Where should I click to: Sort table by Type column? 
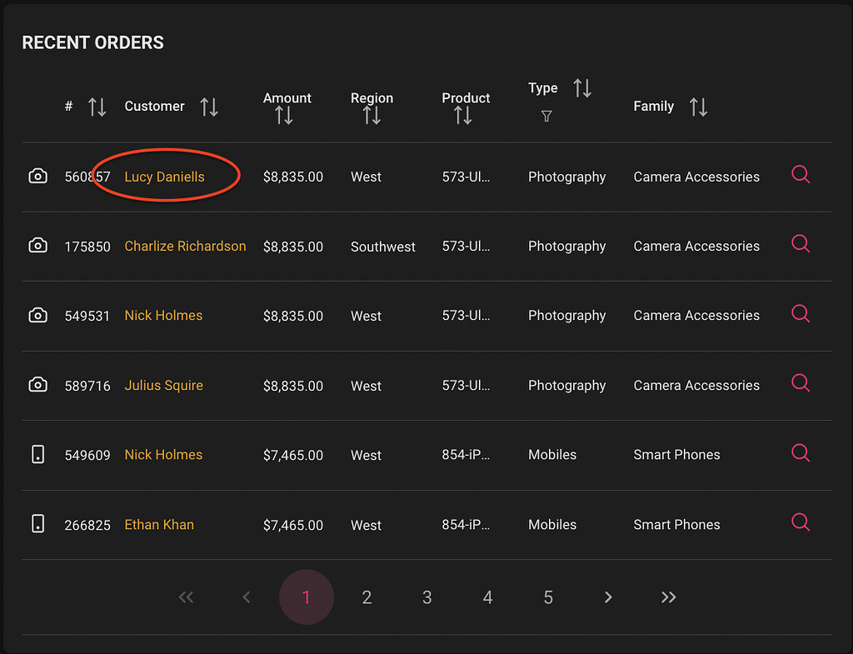(x=582, y=87)
